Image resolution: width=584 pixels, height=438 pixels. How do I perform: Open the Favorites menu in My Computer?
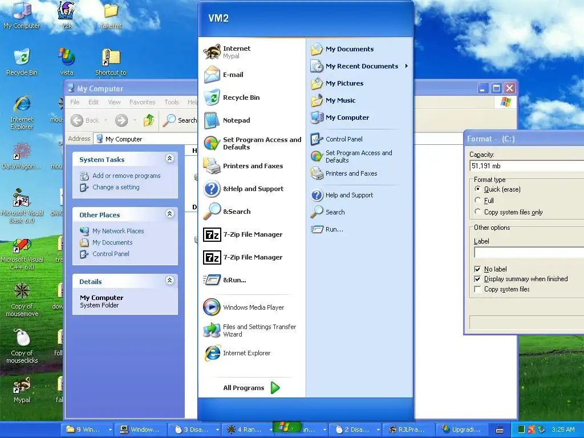click(x=142, y=102)
